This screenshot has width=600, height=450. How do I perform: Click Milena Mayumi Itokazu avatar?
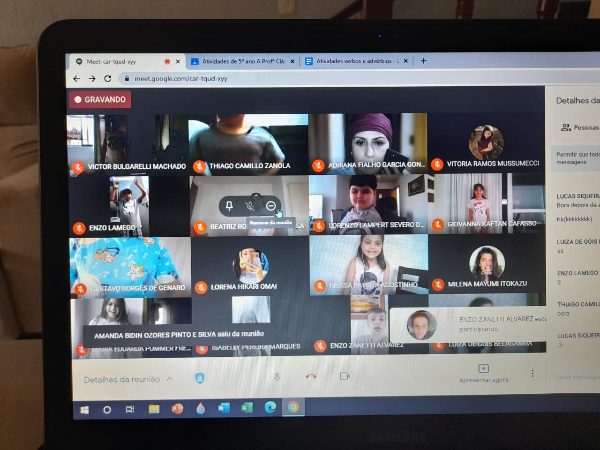487,262
